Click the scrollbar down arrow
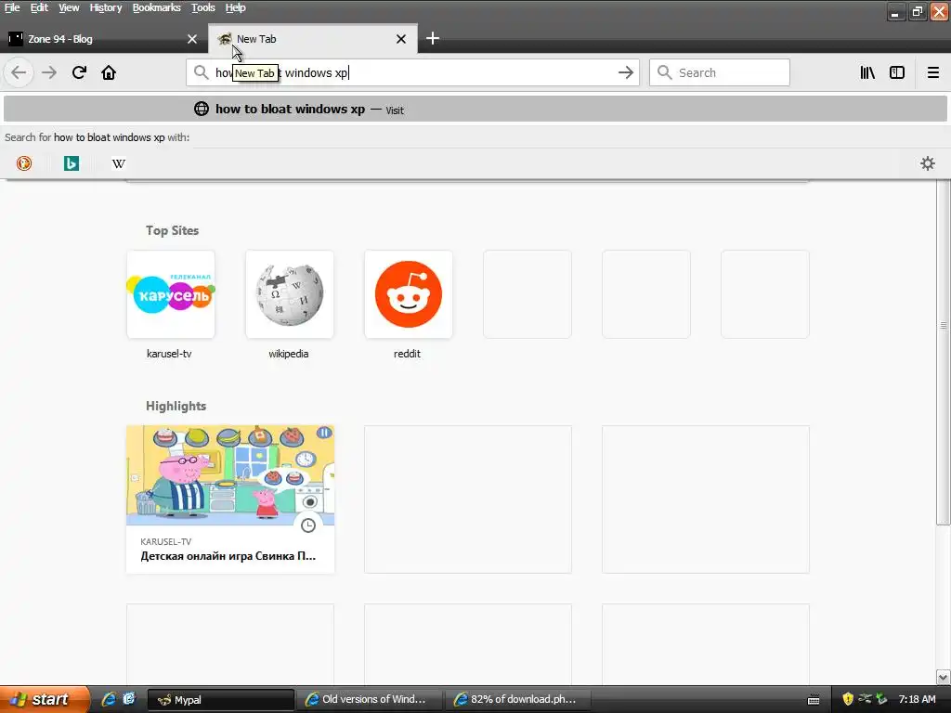Image resolution: width=951 pixels, height=713 pixels. click(x=944, y=677)
